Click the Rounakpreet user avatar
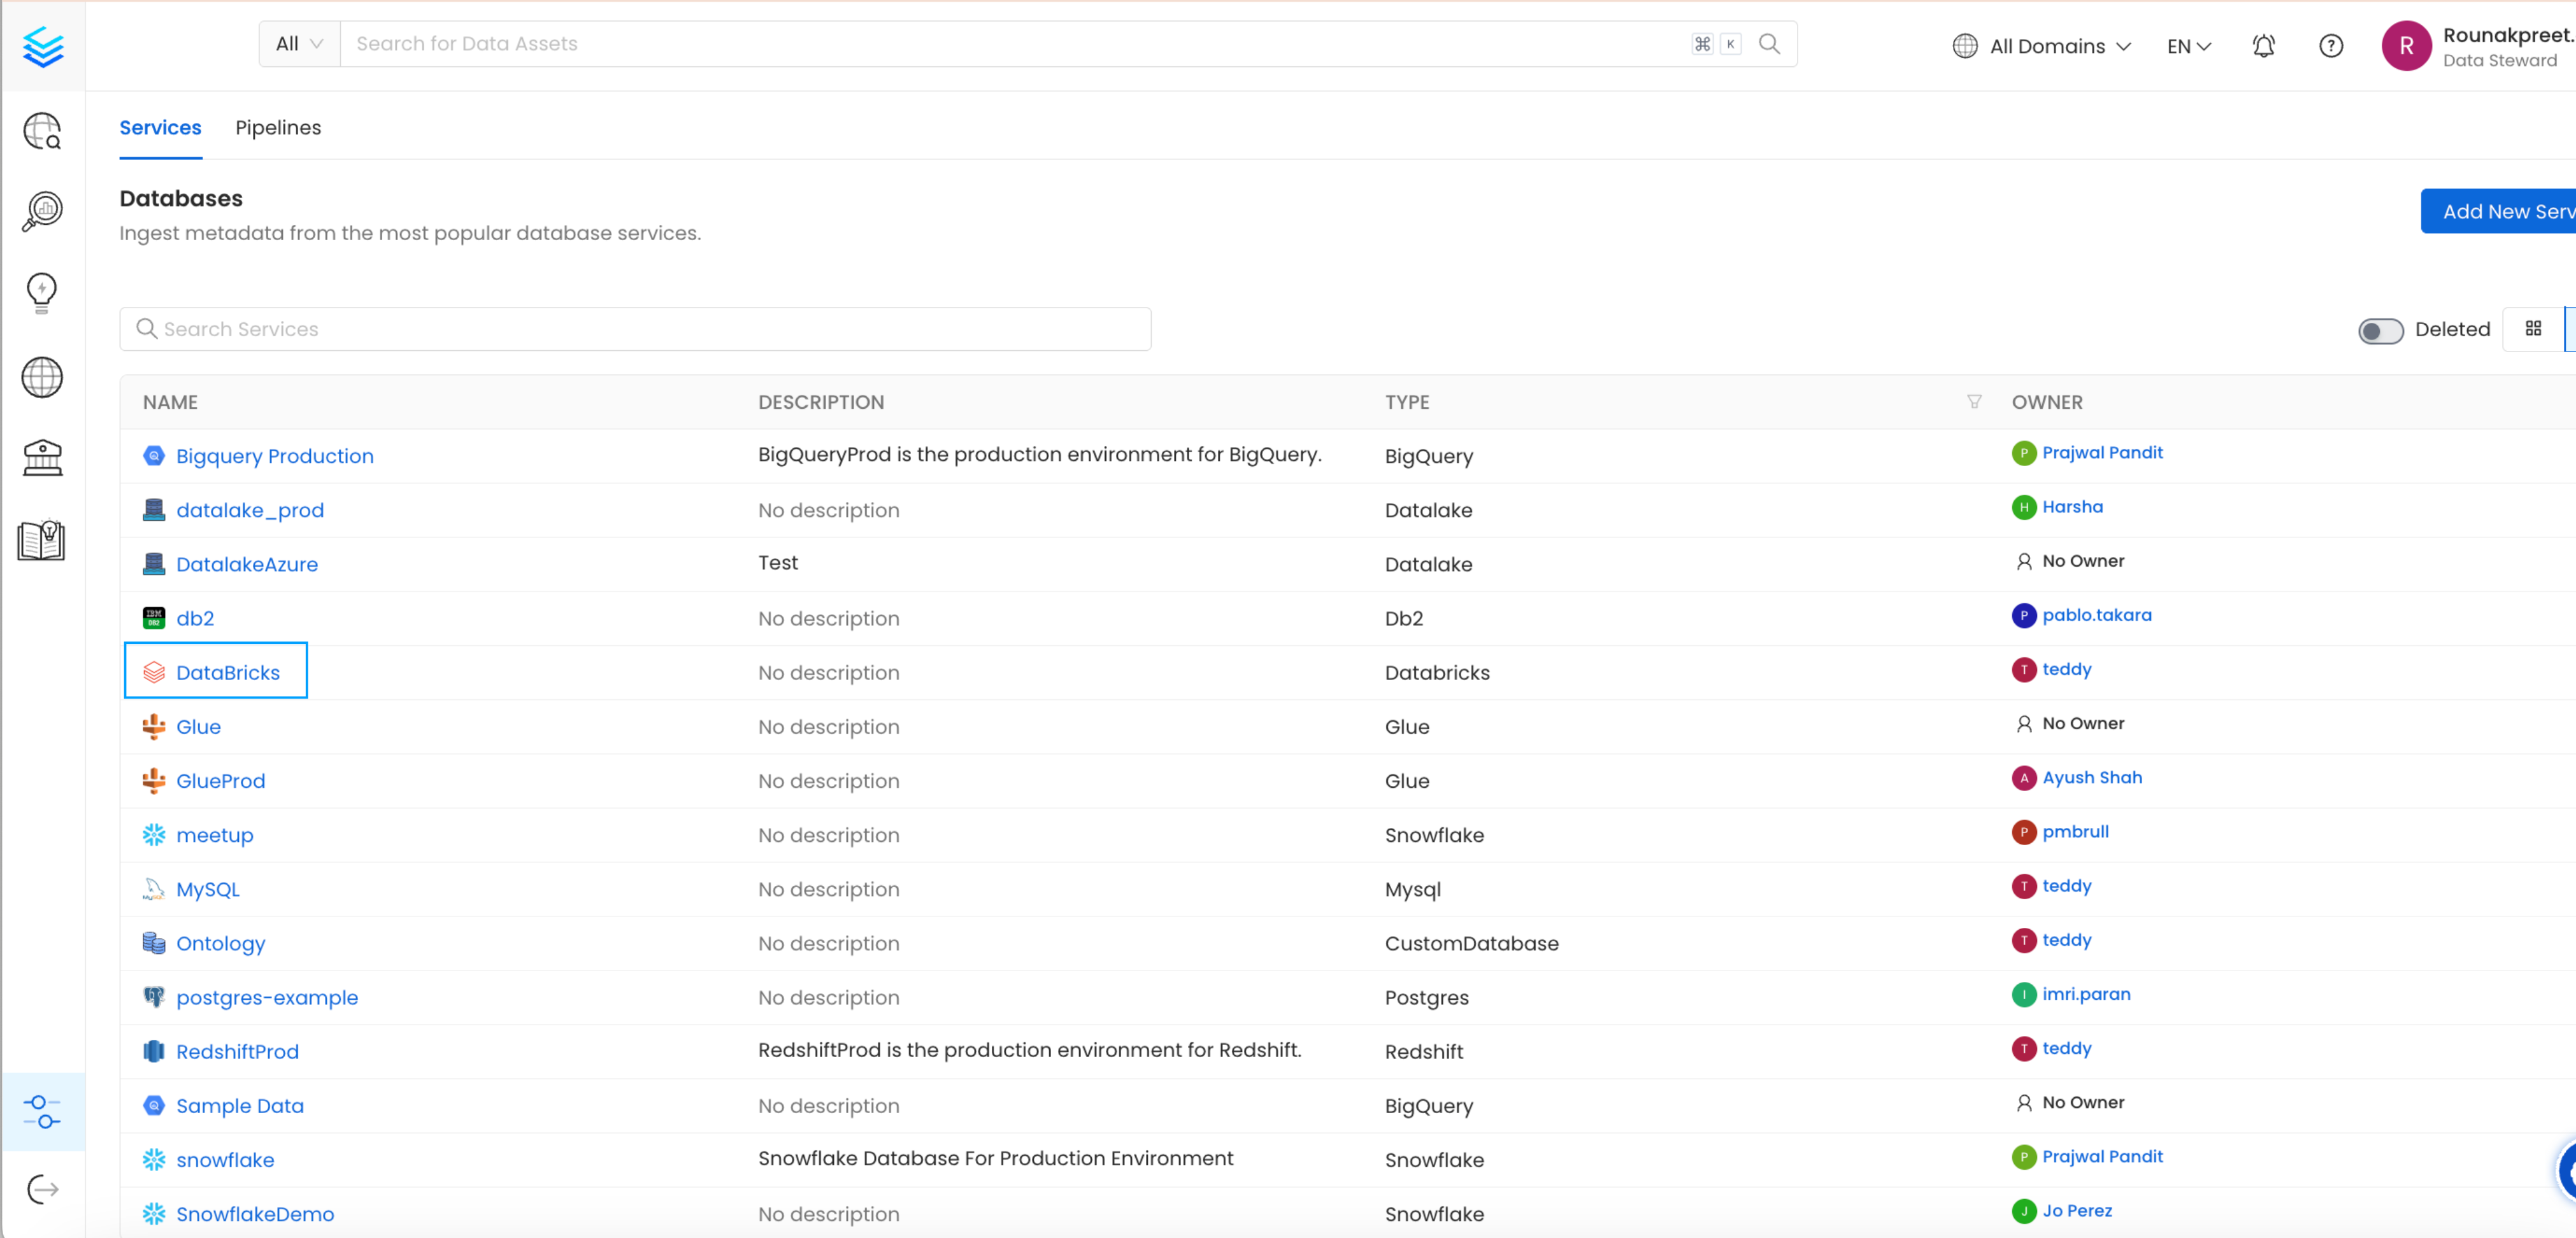The width and height of the screenshot is (2576, 1238). tap(2403, 46)
